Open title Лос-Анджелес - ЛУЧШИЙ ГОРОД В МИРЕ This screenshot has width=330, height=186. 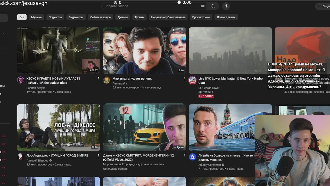(x=57, y=156)
